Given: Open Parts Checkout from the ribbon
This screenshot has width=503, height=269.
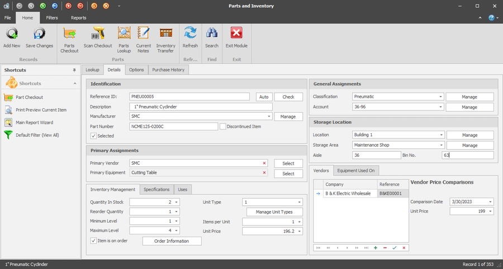Looking at the screenshot, I should [x=69, y=33].
